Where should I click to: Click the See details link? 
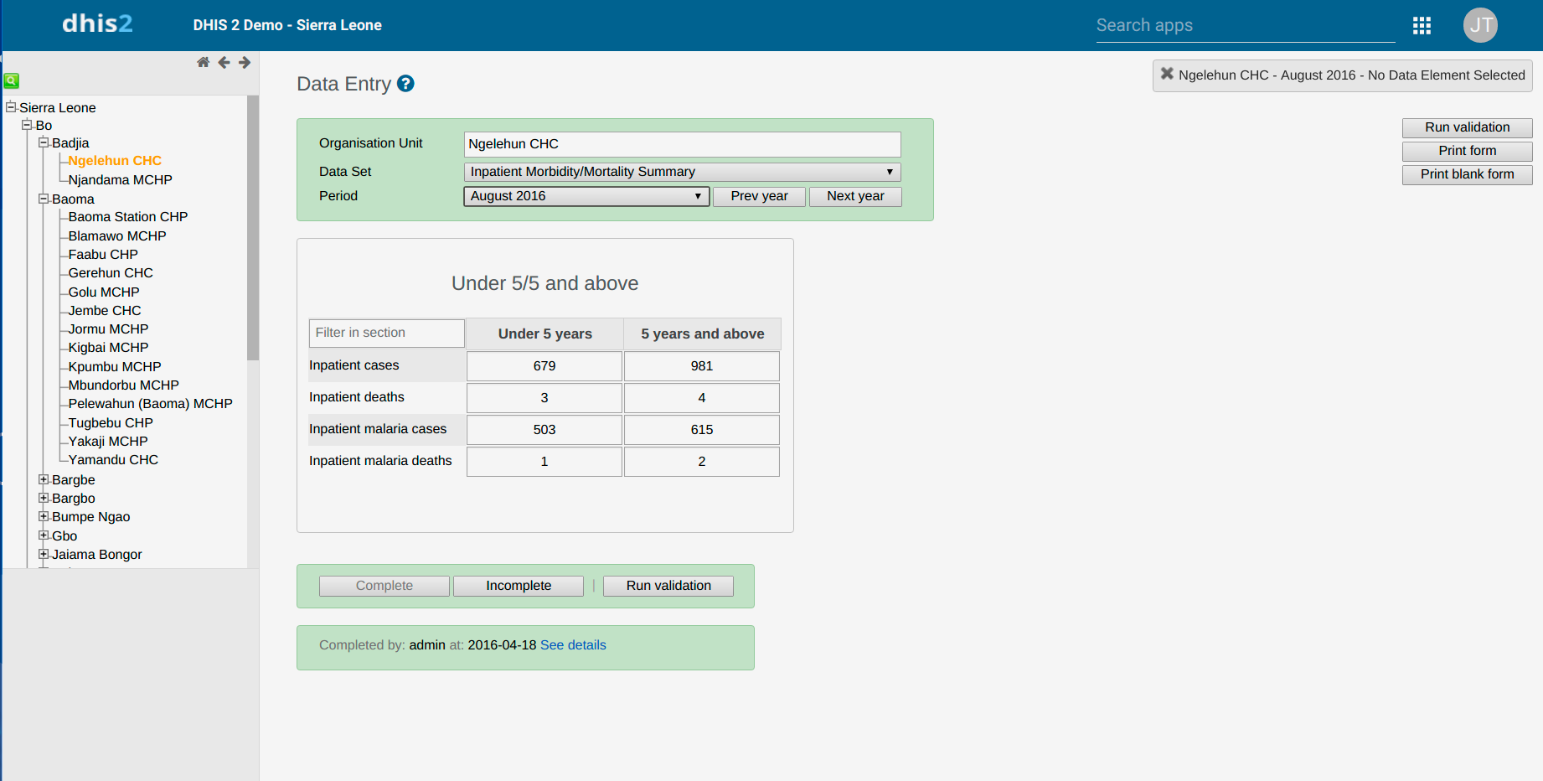click(x=573, y=645)
